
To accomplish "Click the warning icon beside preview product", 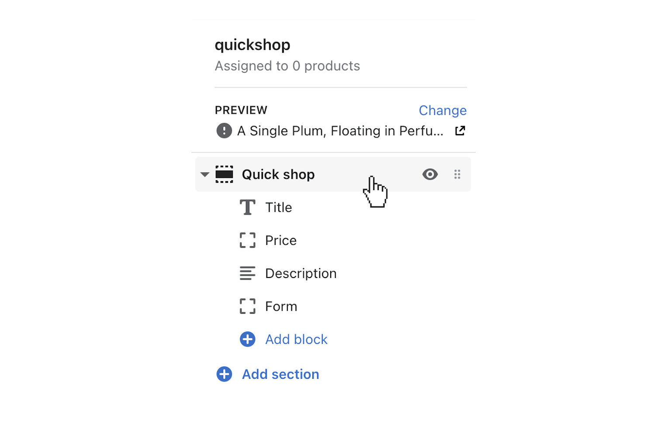I will click(x=224, y=130).
